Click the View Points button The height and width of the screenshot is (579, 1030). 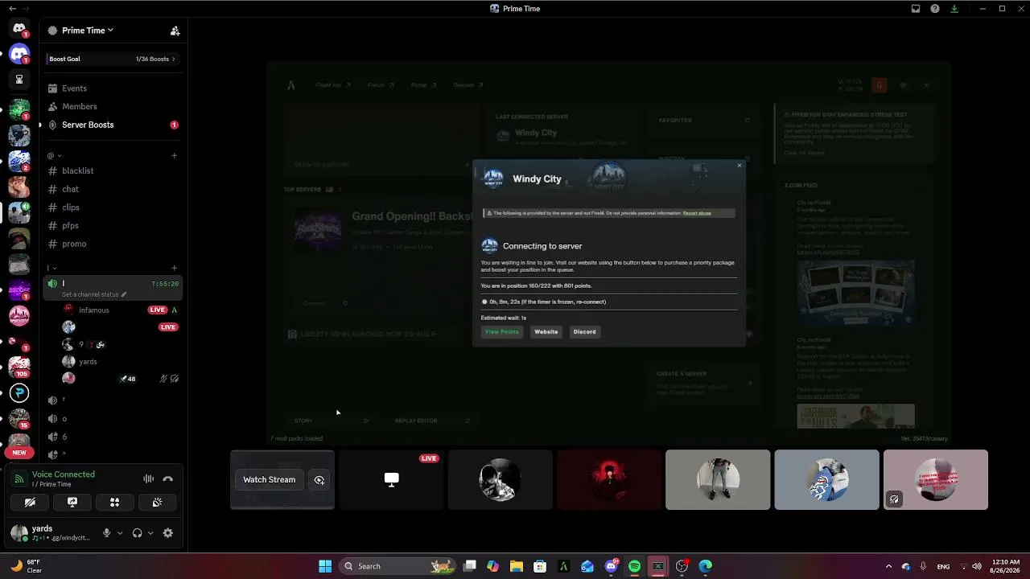pyautogui.click(x=501, y=331)
